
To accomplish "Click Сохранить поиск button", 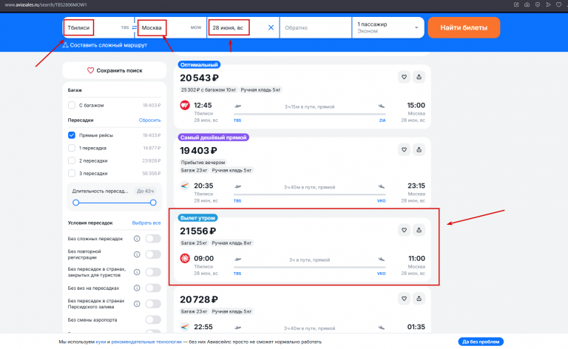I will [115, 70].
